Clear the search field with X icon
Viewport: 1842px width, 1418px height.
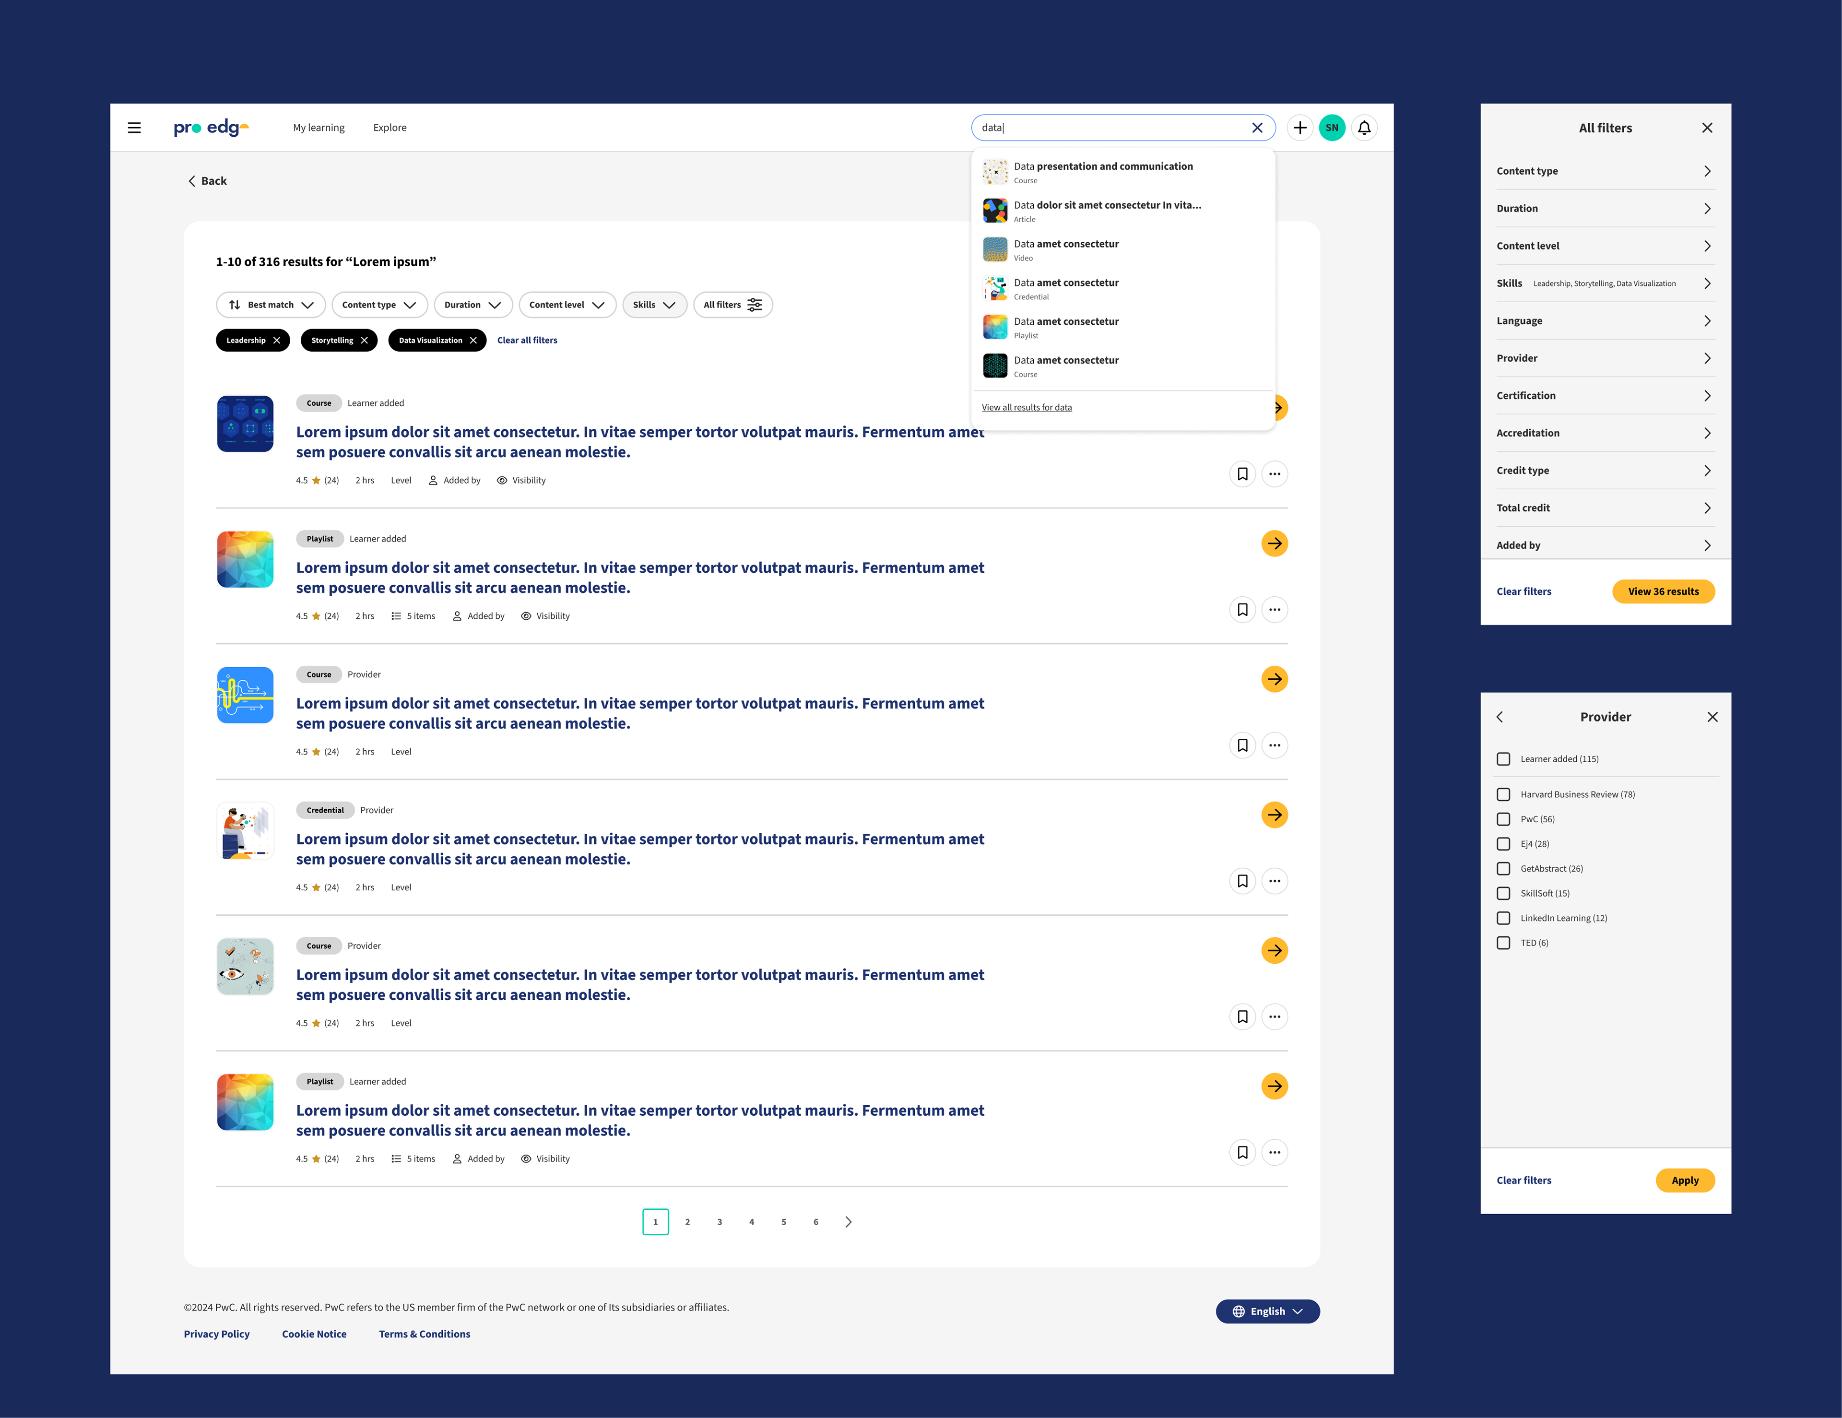pyautogui.click(x=1257, y=128)
